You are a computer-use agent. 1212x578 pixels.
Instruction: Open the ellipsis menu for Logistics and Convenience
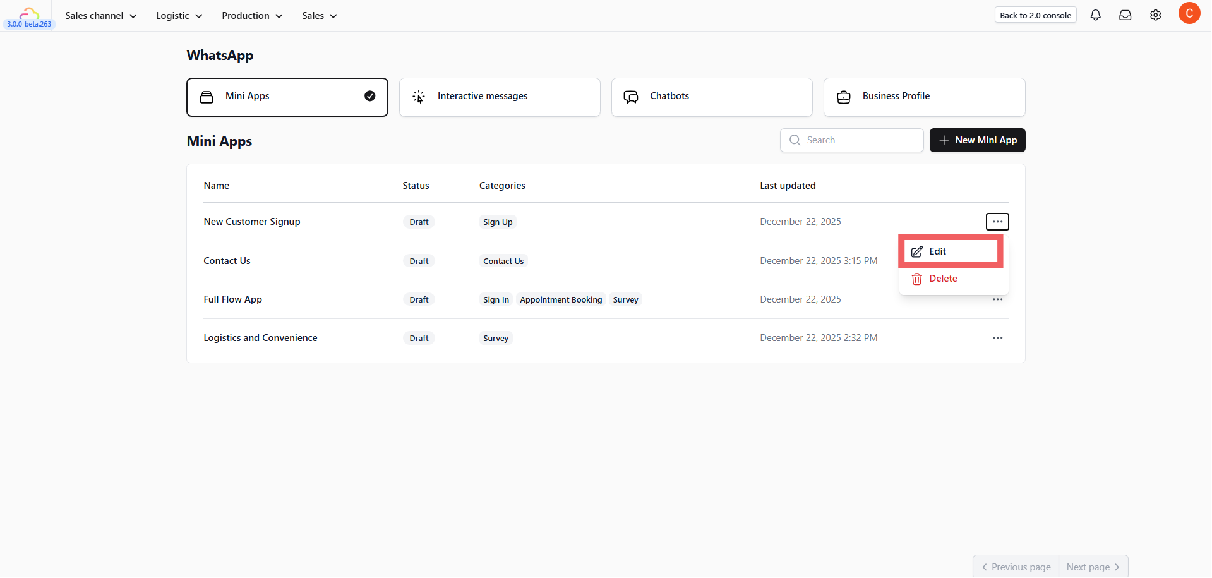(x=997, y=338)
